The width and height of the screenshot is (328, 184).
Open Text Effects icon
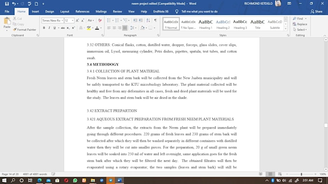81,28
